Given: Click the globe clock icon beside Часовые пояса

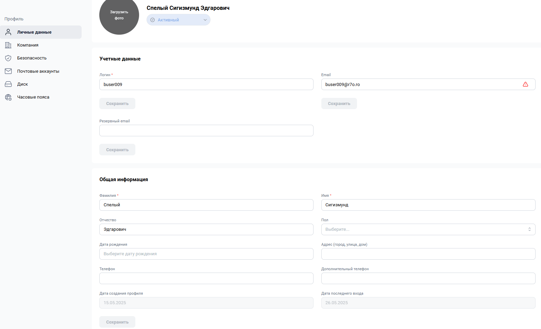Looking at the screenshot, I should coord(8,97).
